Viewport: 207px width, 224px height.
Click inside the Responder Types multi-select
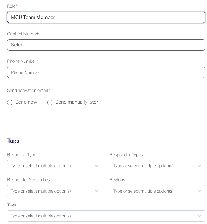(157, 166)
